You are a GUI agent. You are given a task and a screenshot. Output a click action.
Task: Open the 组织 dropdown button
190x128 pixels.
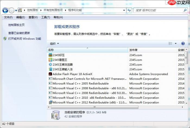pos(54,43)
